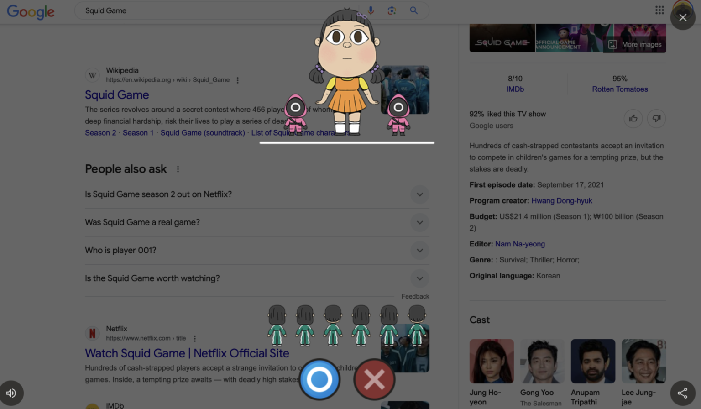The image size is (701, 409).
Task: Open the Season 1 sitelink
Action: pyautogui.click(x=138, y=133)
